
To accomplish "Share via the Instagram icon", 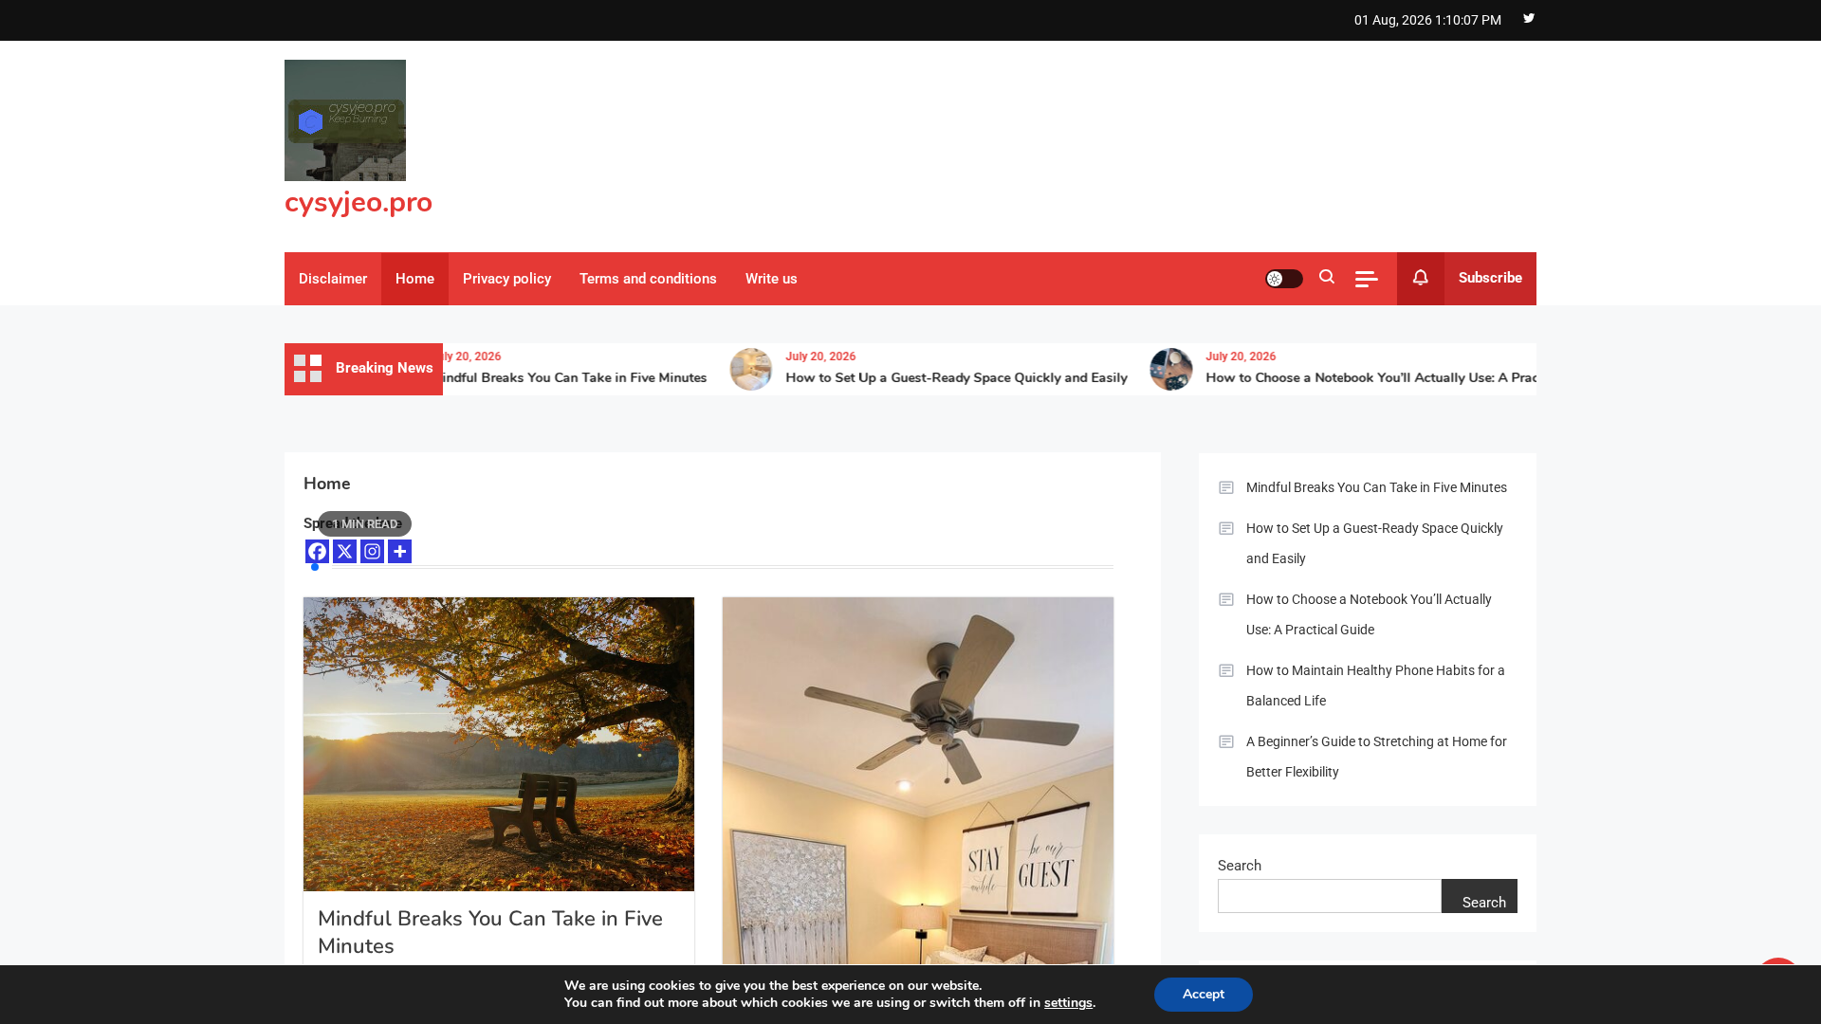I will [x=372, y=552].
